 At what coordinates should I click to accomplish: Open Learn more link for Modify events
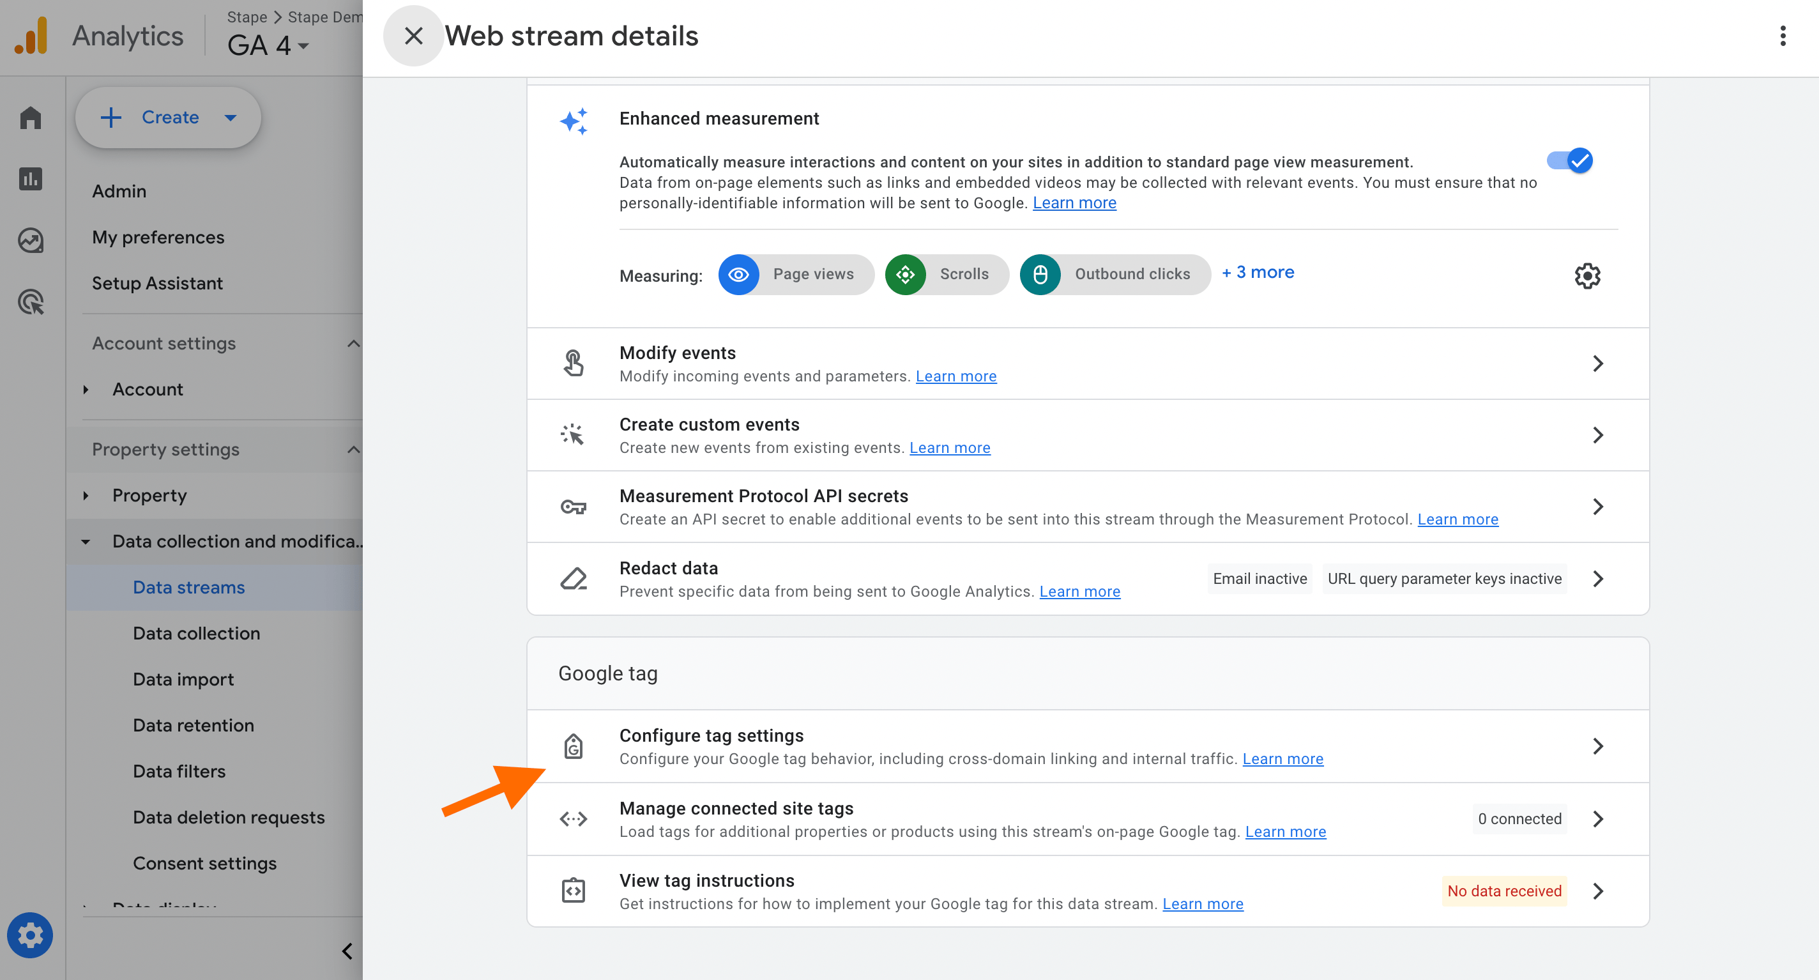click(x=955, y=376)
